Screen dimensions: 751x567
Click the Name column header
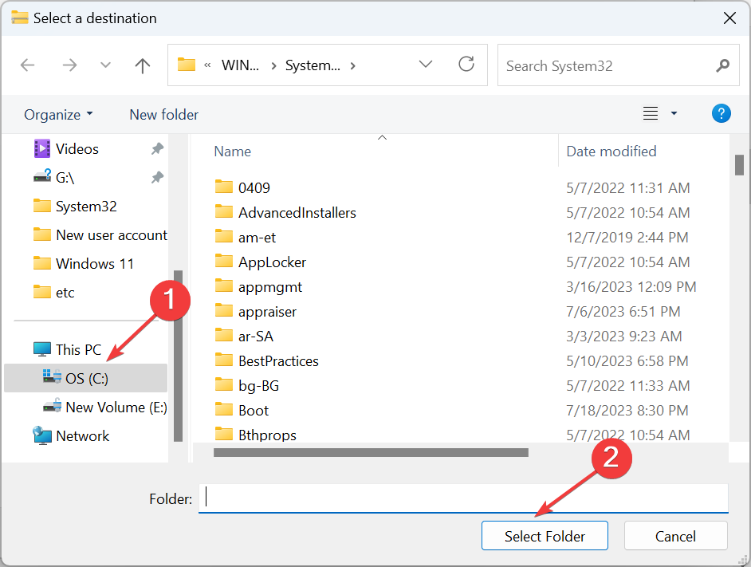(232, 151)
